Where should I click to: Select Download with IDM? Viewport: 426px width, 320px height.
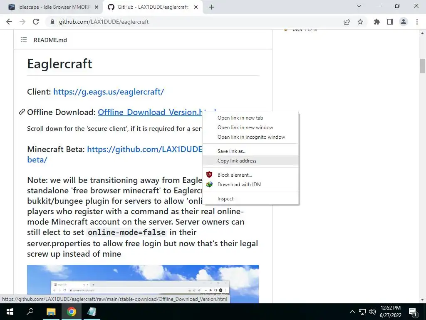click(x=251, y=185)
